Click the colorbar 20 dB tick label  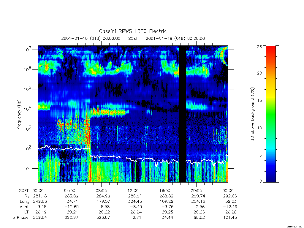click(x=259, y=73)
